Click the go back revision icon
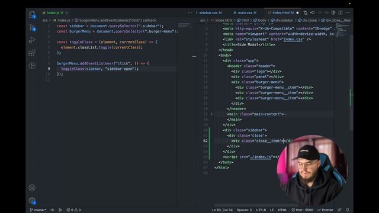Screen dimensions: 379x213 [x=313, y=12]
